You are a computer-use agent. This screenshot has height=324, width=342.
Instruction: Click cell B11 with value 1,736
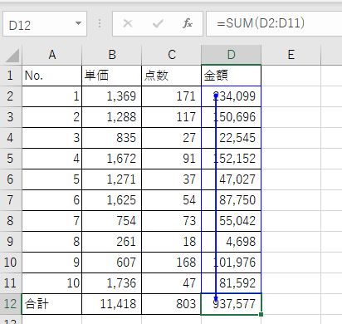click(112, 283)
